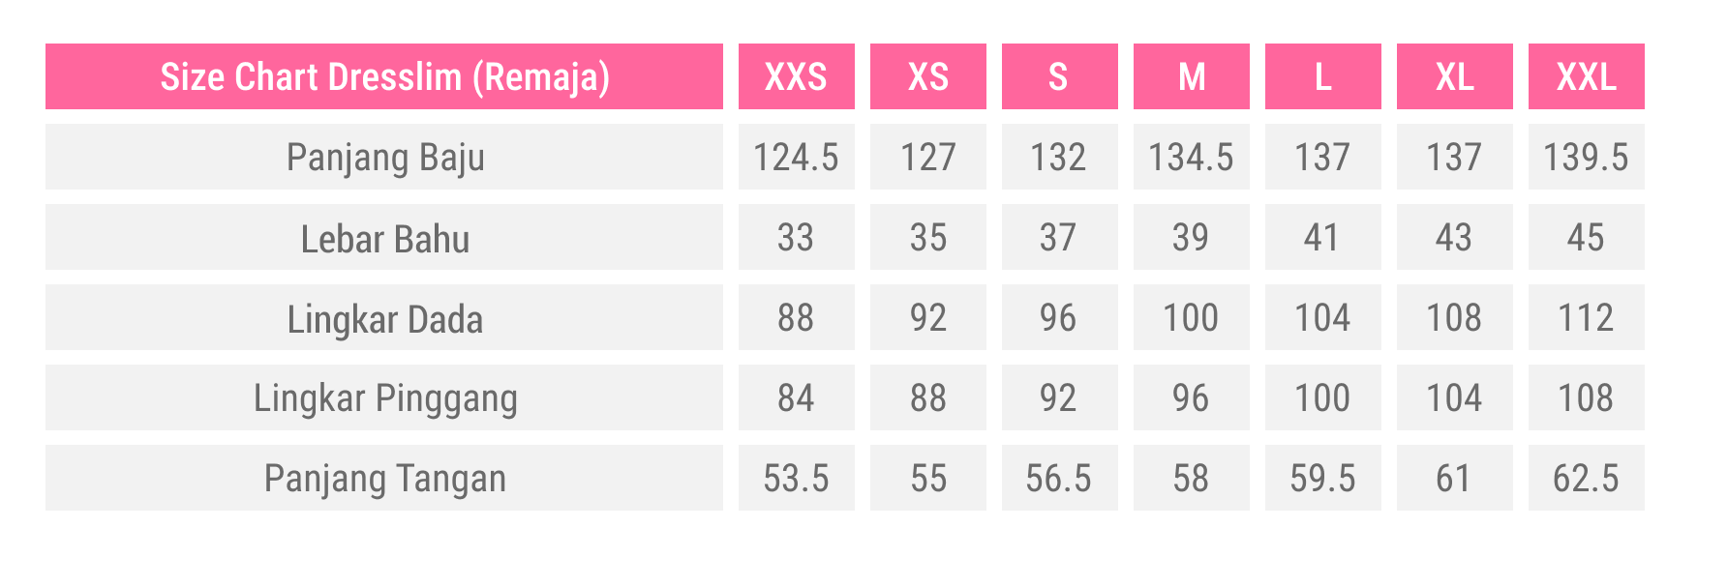Click the M size header cell
1728x587 pixels.
[x=1191, y=76]
